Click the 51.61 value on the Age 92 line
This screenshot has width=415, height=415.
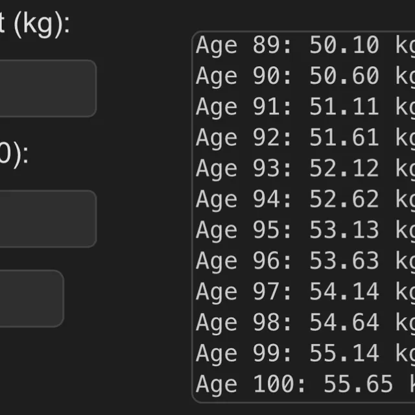click(x=344, y=138)
